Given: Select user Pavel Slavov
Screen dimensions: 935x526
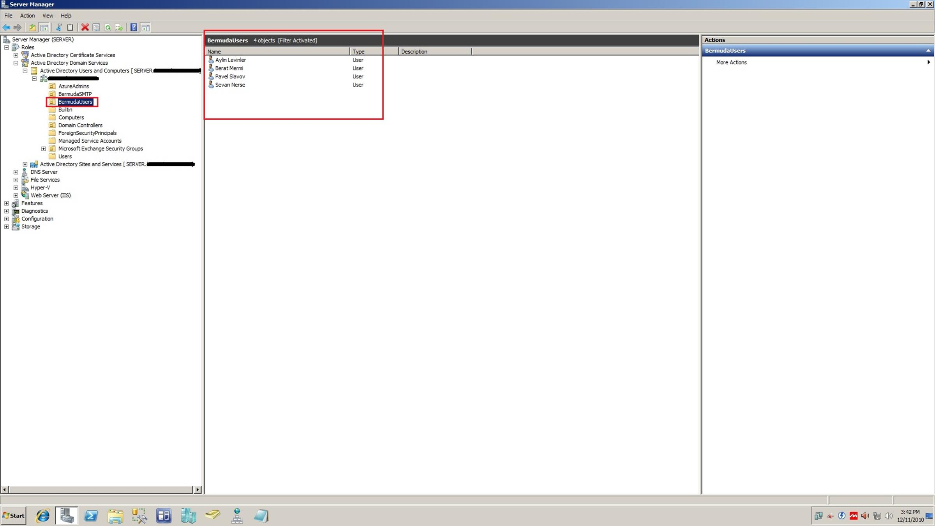Looking at the screenshot, I should coord(230,76).
